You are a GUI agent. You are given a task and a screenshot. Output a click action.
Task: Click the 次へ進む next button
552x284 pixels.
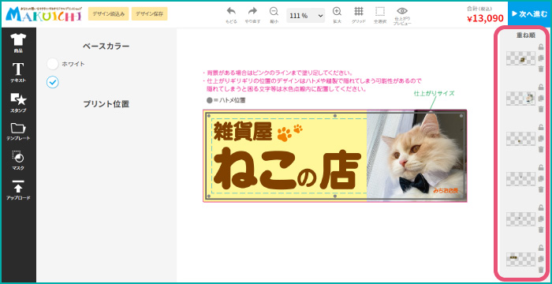[529, 14]
